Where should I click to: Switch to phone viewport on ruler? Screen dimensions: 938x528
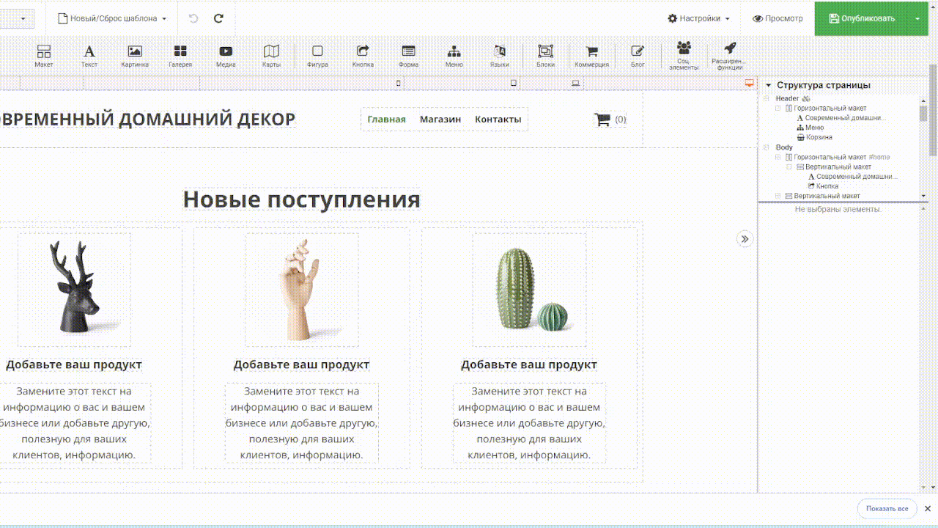pos(399,83)
